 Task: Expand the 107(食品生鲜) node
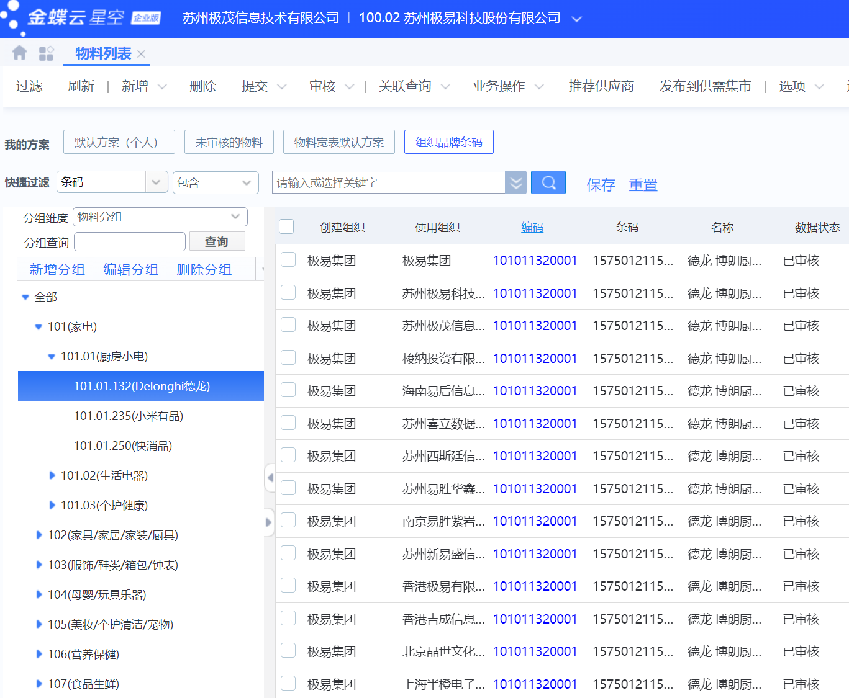coord(39,684)
